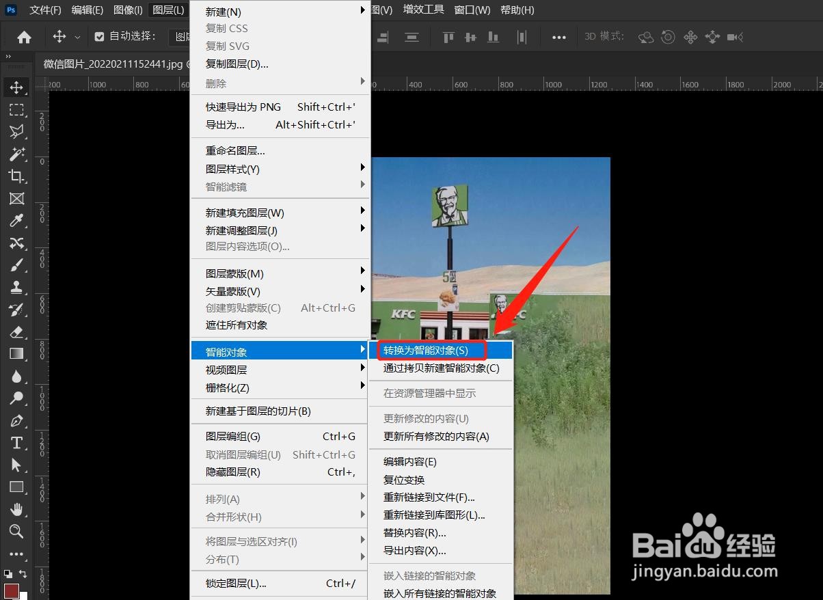Click the Home button in the options bar
The image size is (823, 600).
coord(23,36)
